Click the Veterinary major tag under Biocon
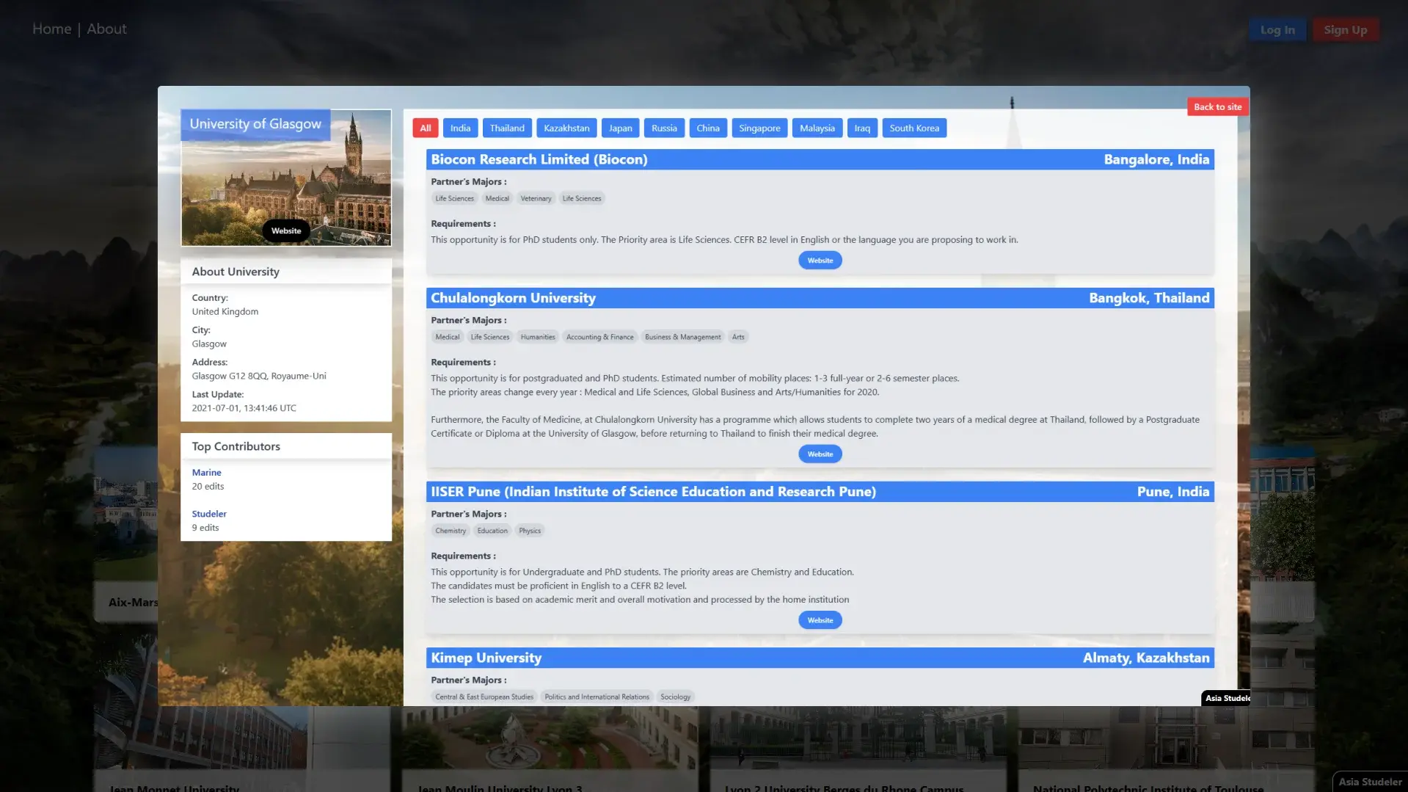This screenshot has height=792, width=1408. tap(536, 198)
